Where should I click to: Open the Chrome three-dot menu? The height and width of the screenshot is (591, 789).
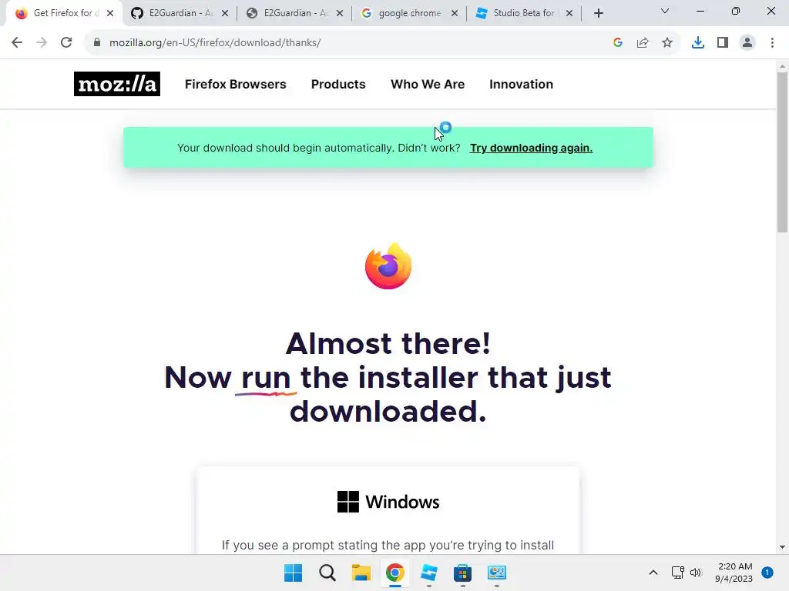[x=772, y=43]
